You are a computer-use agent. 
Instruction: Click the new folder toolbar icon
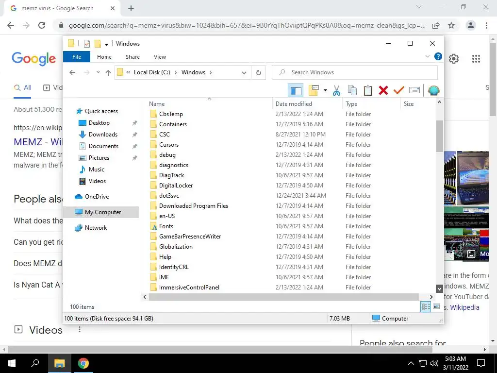(314, 90)
